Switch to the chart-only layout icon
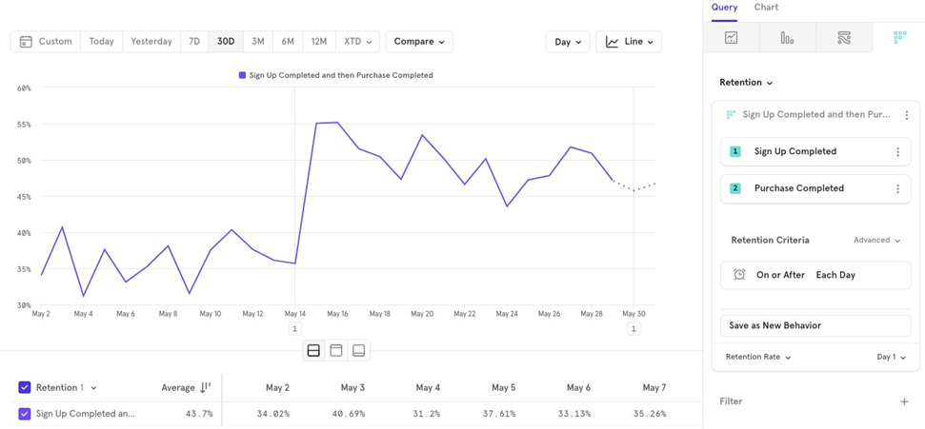Viewport: 925px width, 429px height. (336, 351)
